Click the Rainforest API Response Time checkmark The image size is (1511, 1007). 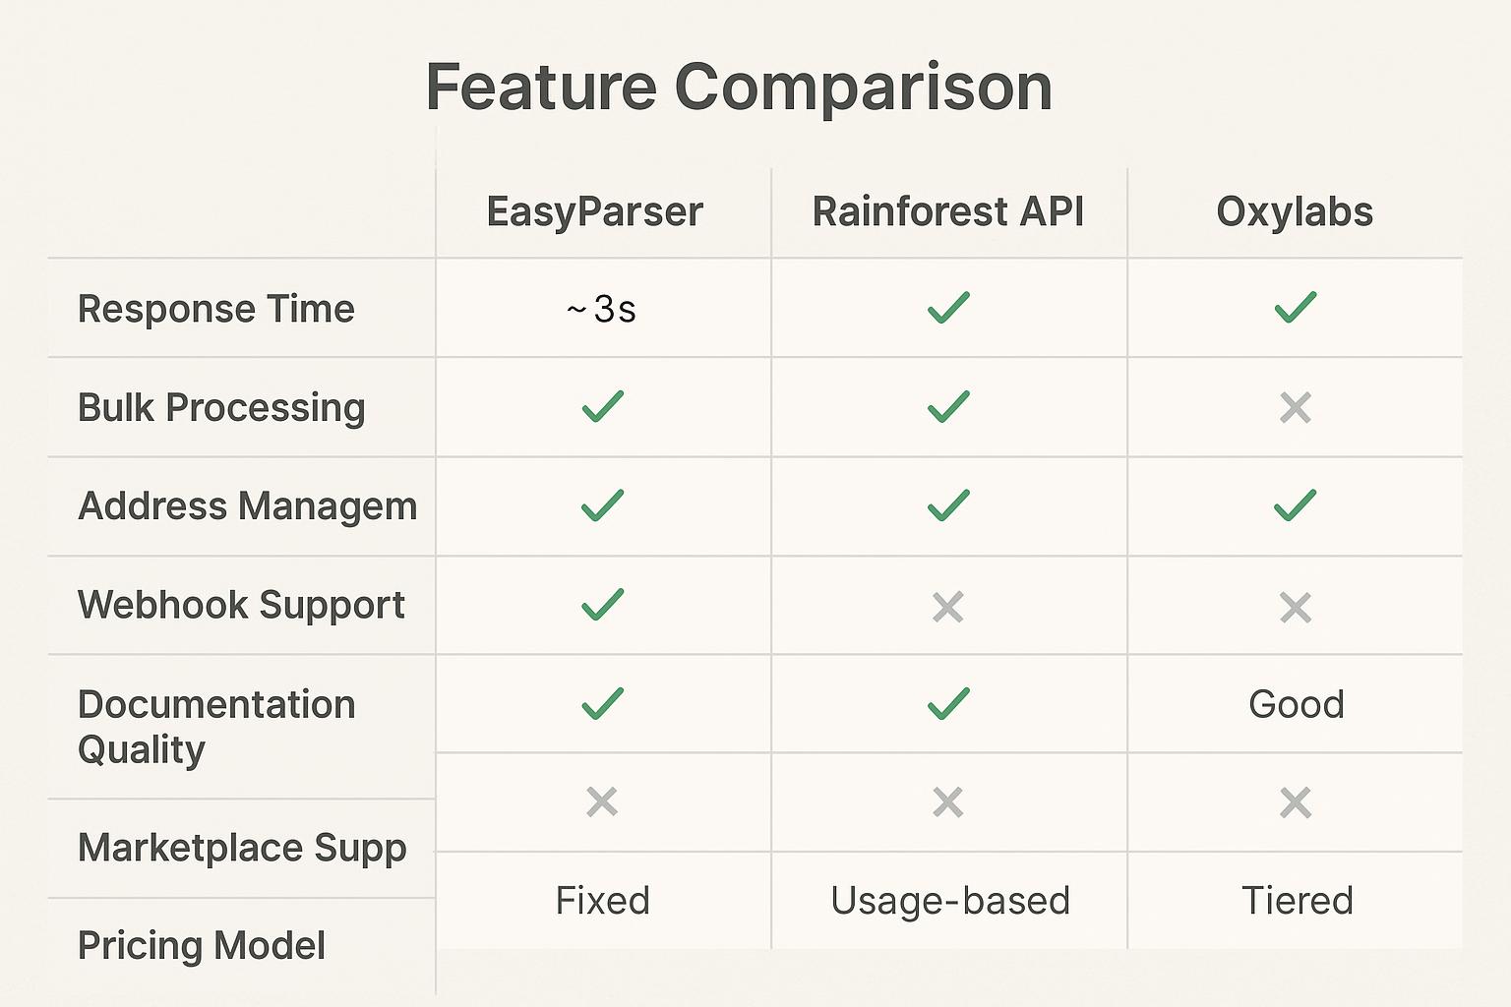coord(948,308)
